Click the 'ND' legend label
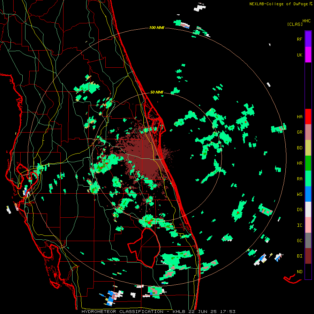The width and height of the screenshot is (314, 314). click(299, 272)
